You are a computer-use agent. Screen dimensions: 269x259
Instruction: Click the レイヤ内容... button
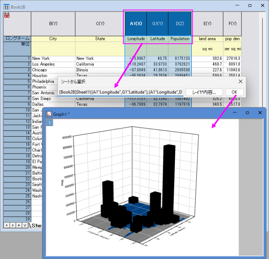pos(204,92)
